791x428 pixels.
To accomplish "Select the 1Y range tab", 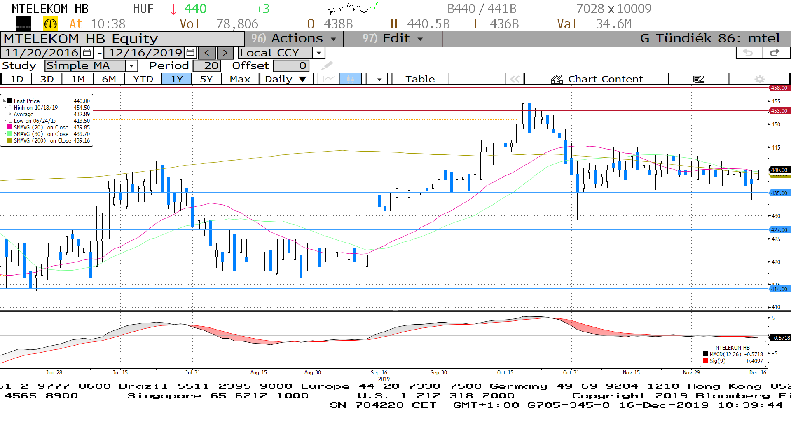I will tap(177, 79).
